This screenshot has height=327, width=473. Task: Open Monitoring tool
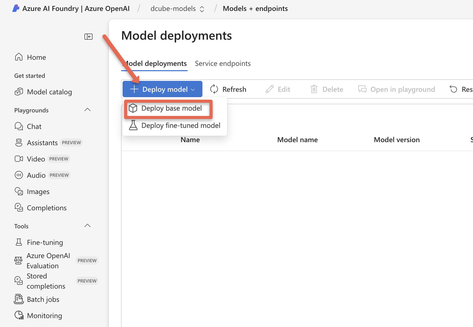click(45, 315)
